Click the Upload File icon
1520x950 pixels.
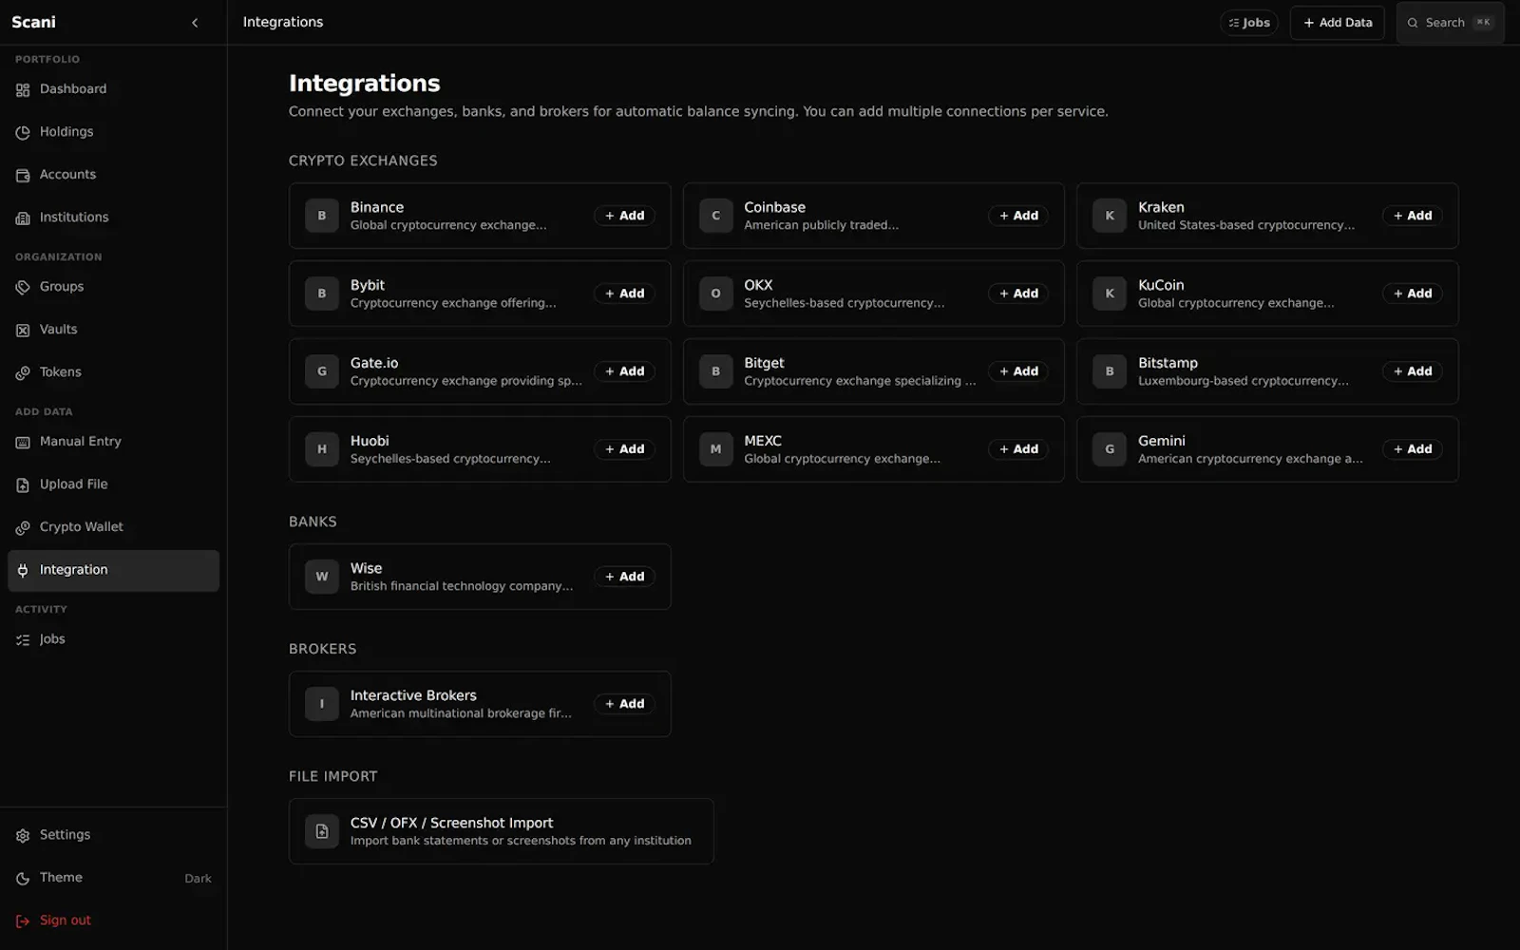[x=23, y=485]
